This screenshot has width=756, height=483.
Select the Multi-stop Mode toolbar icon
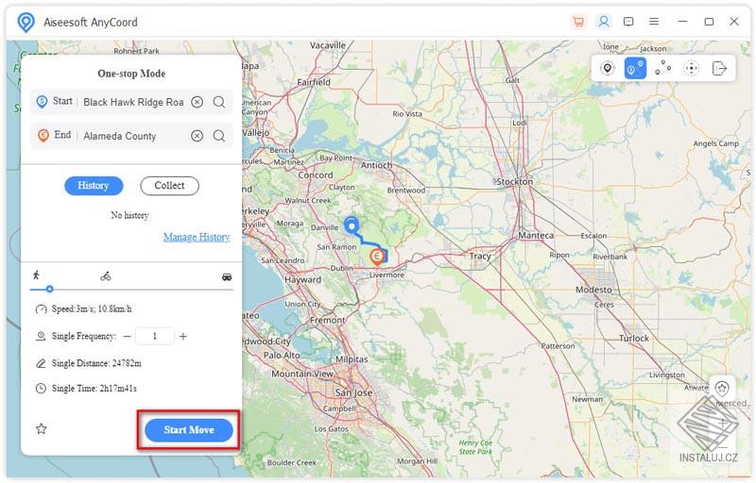tap(663, 68)
